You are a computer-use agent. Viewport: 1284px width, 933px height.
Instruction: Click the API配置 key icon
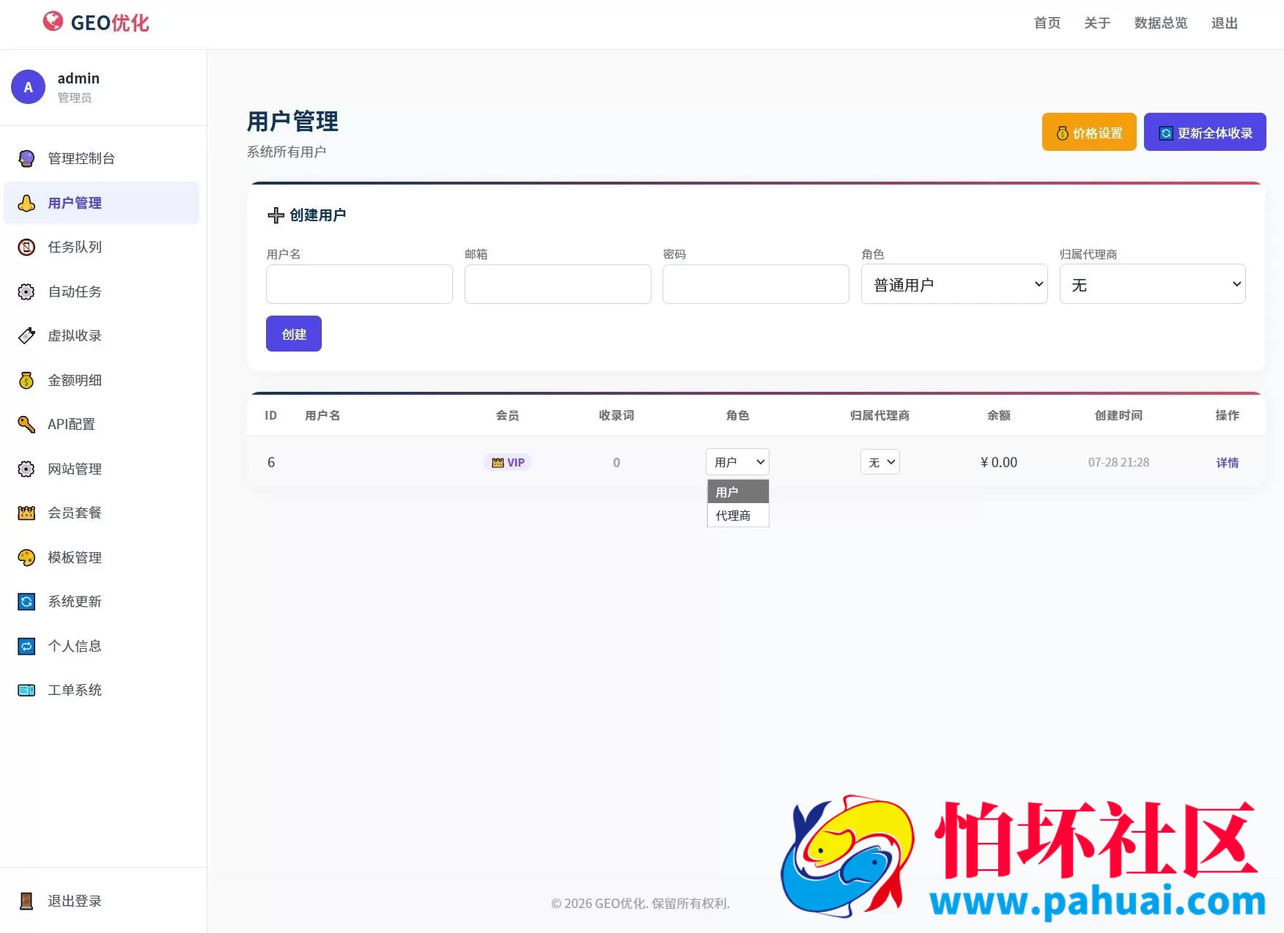tap(26, 424)
